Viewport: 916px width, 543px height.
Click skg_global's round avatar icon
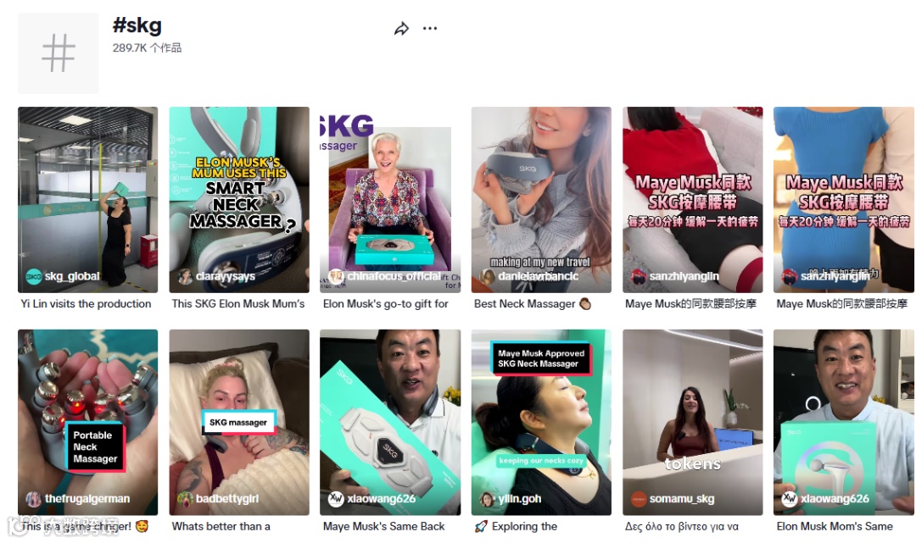tap(34, 276)
